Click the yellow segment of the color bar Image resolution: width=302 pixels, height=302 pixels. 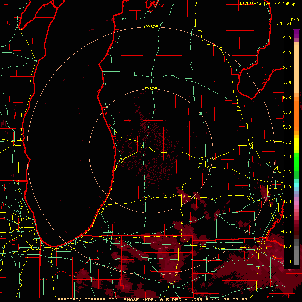pyautogui.click(x=296, y=144)
